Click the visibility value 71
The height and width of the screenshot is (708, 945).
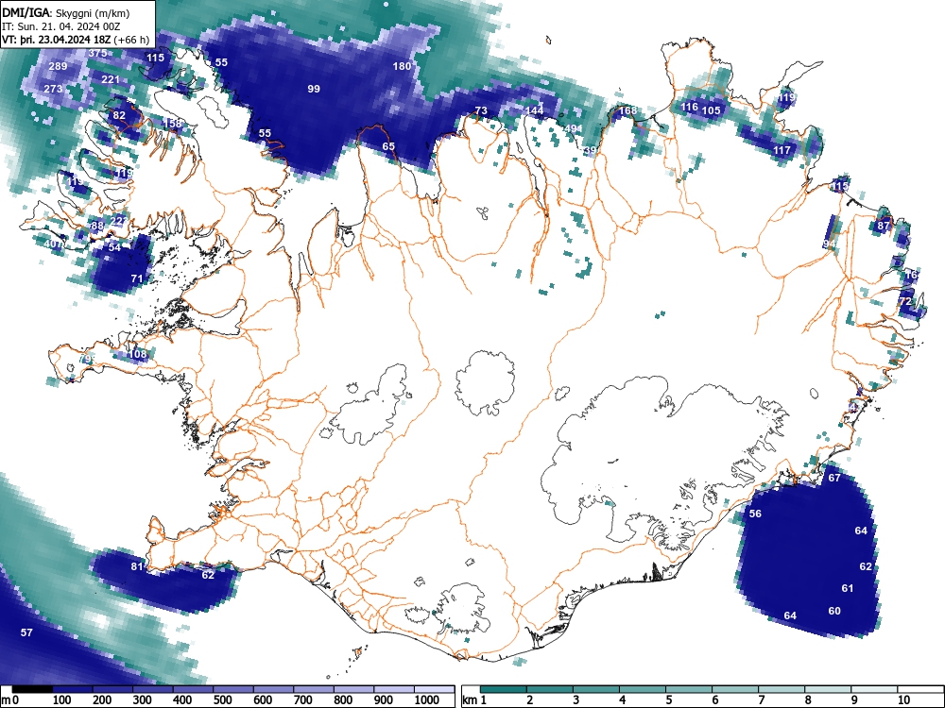137,278
